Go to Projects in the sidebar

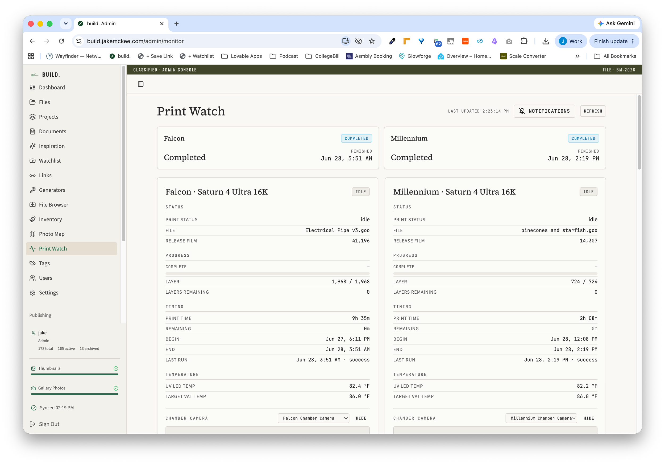(x=44, y=117)
